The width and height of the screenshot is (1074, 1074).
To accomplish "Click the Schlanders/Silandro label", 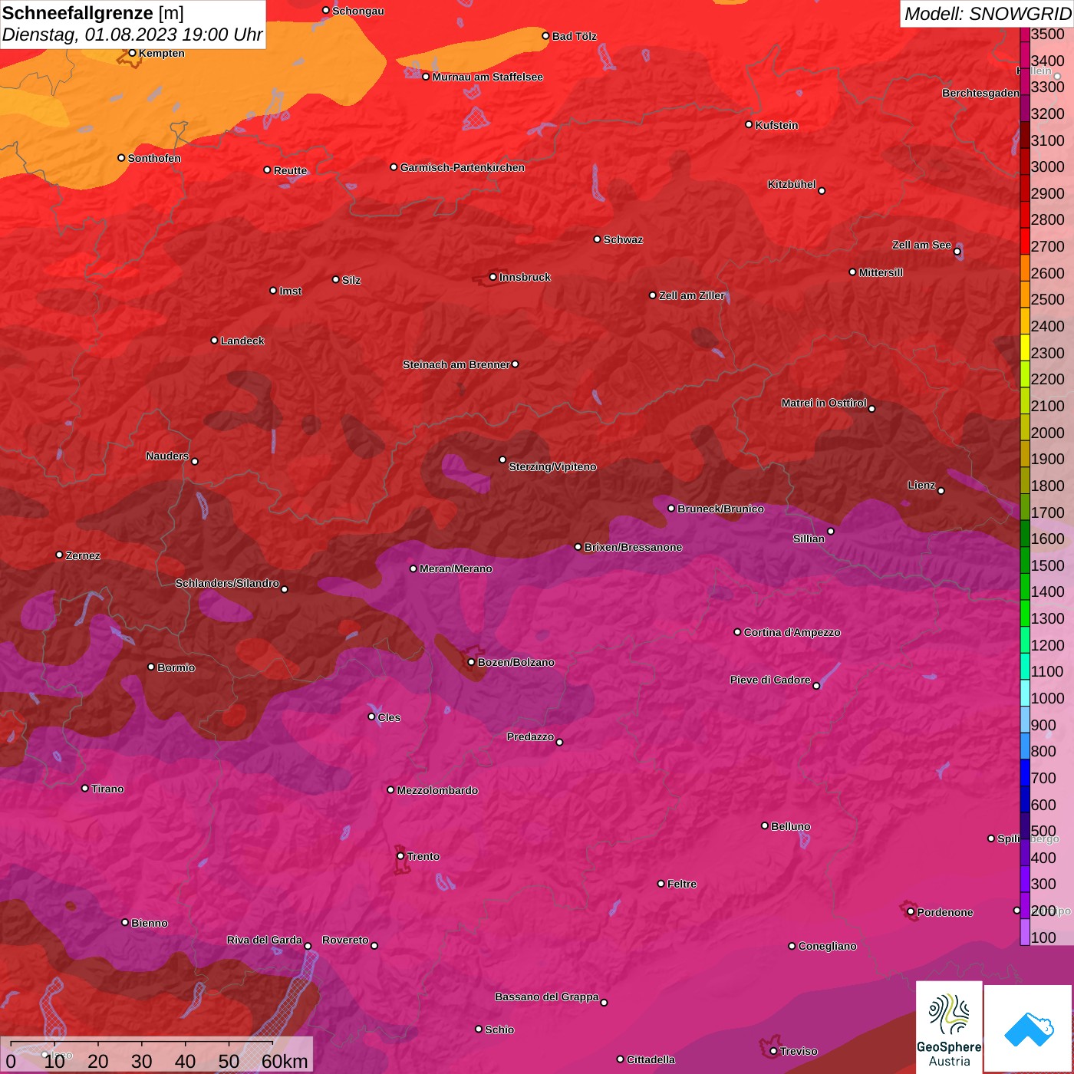I will point(227,583).
